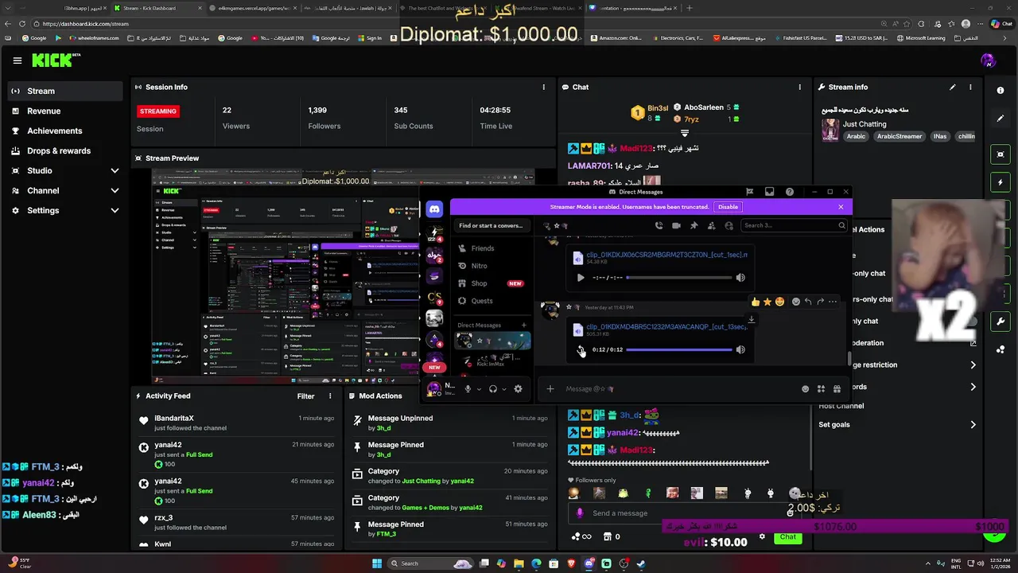Expand the chat leaderboard arrow
This screenshot has height=573, width=1018.
pyautogui.click(x=684, y=133)
